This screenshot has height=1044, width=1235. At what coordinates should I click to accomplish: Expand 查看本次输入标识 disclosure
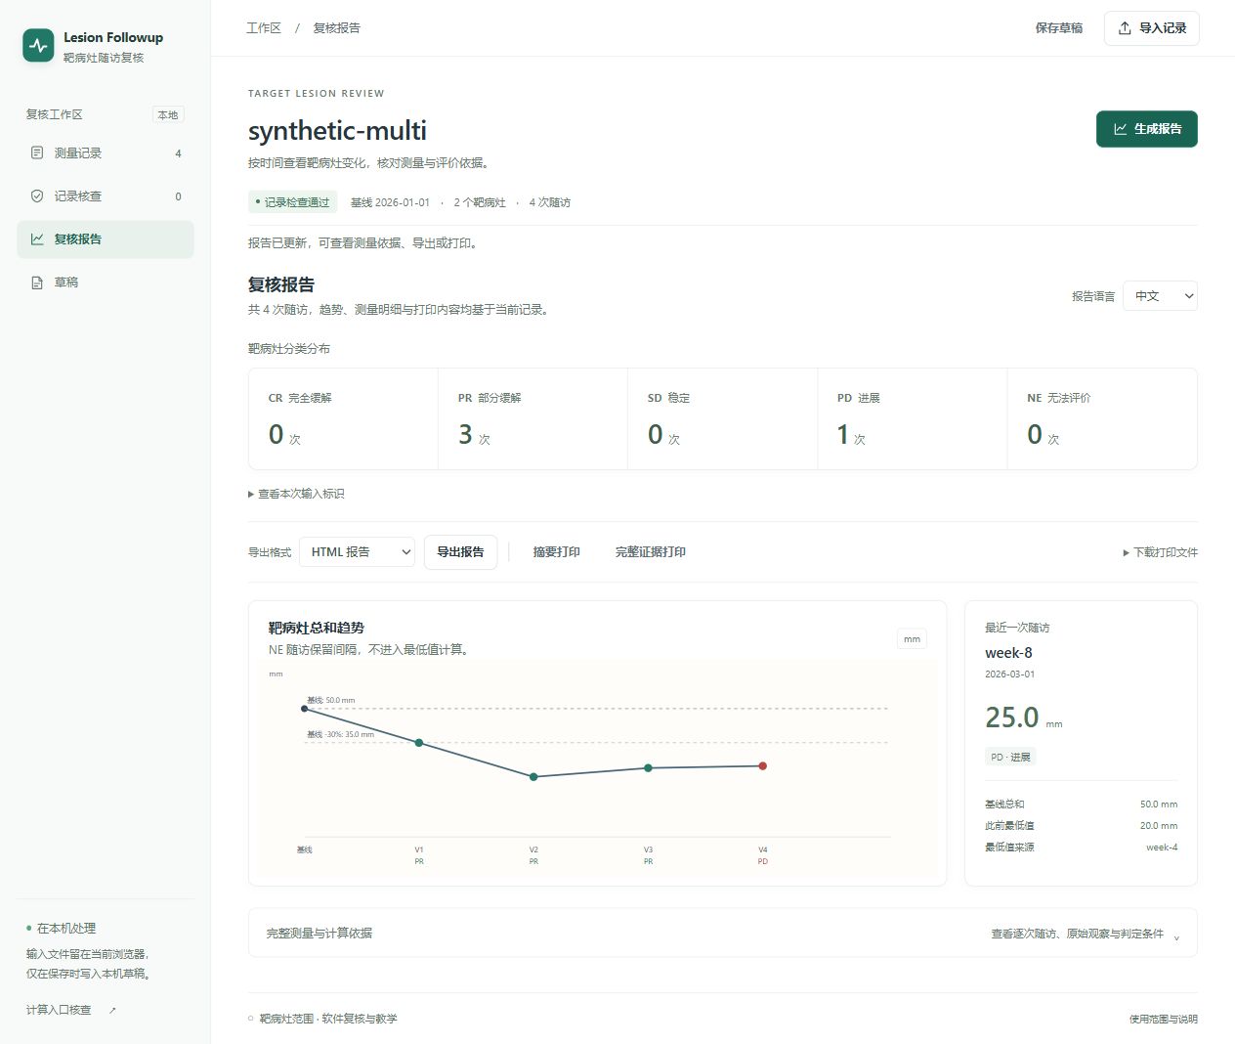tap(297, 494)
